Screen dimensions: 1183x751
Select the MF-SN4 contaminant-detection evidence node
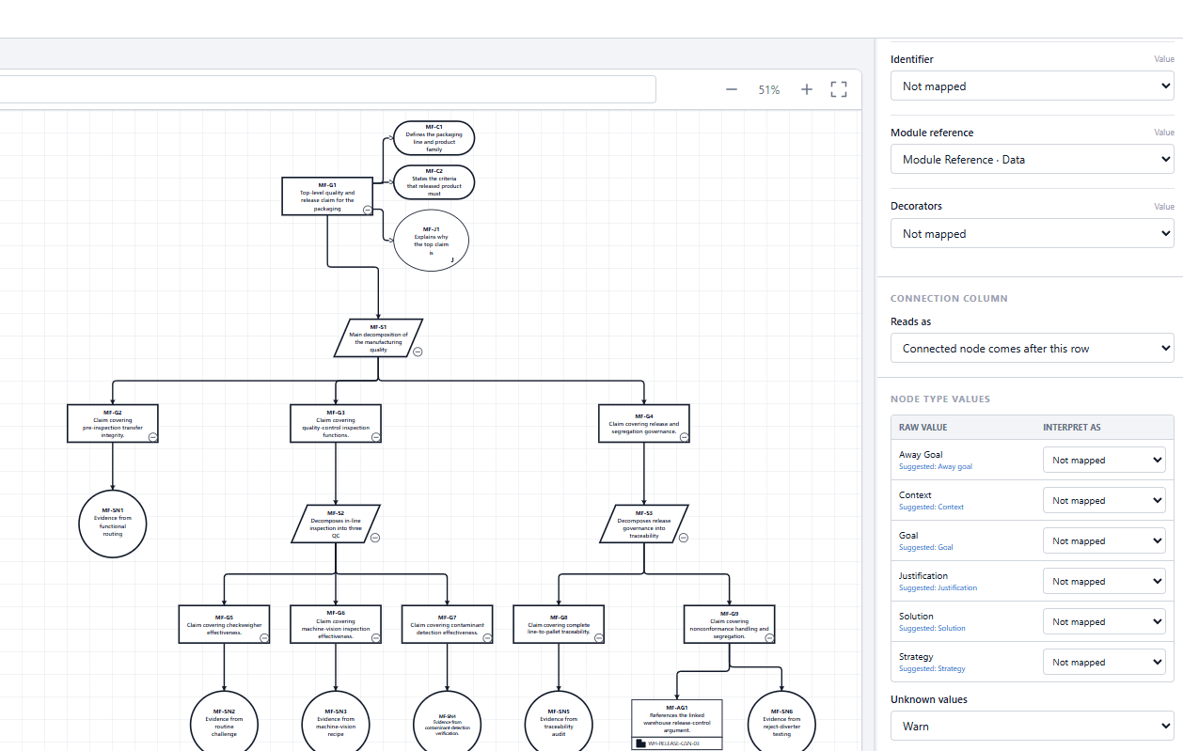coord(447,723)
